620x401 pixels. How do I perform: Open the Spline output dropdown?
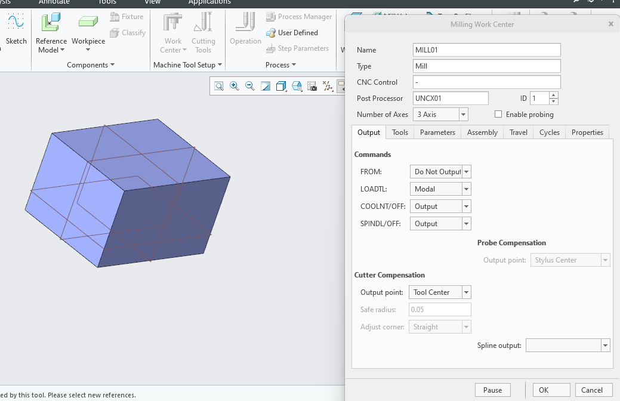coord(605,346)
